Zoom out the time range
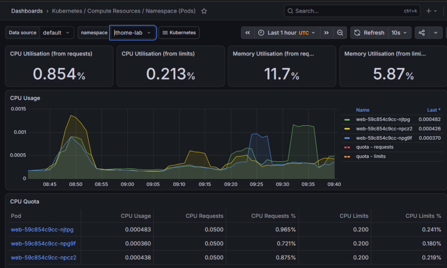Image resolution: width=447 pixels, height=268 pixels. tap(340, 33)
